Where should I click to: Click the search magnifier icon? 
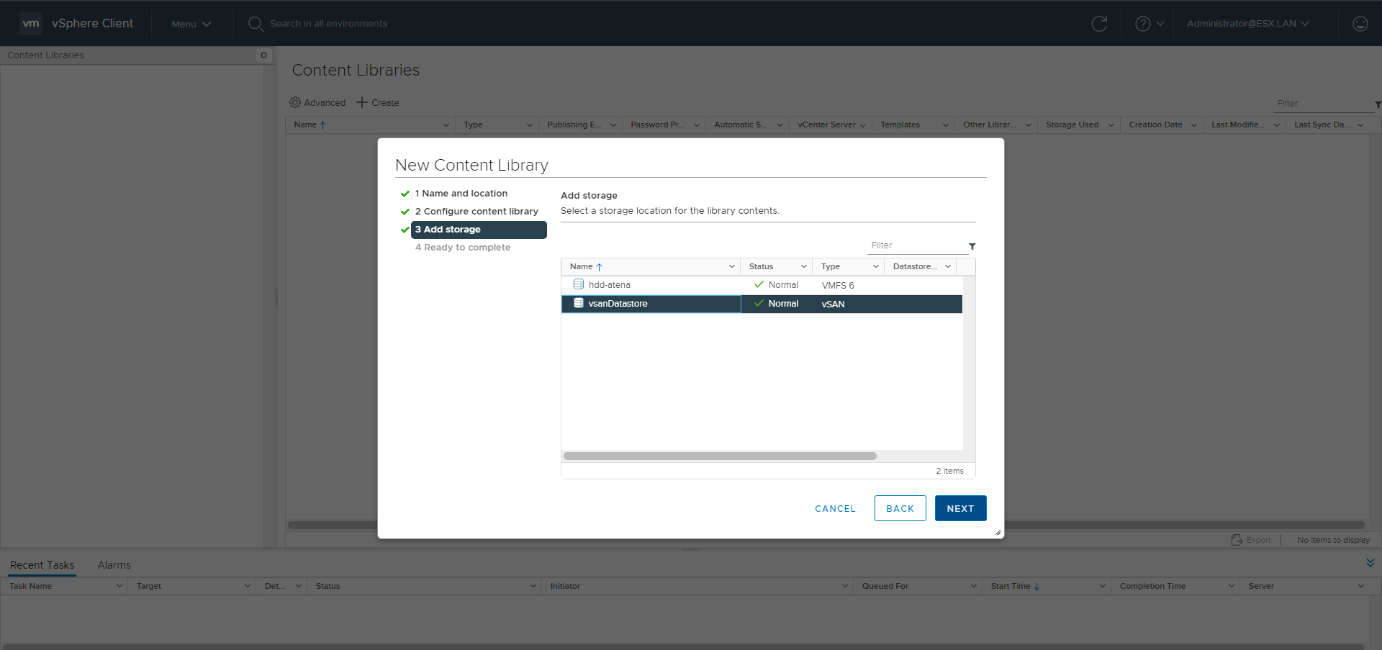[x=255, y=24]
